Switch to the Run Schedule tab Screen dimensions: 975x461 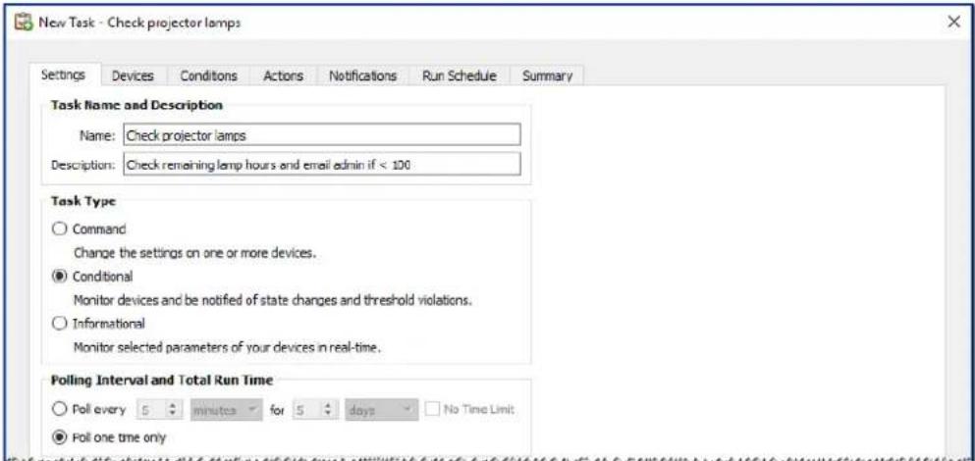460,76
